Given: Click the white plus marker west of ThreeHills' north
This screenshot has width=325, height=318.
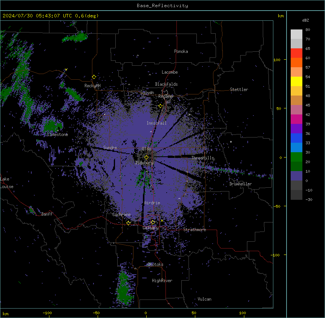Looking at the screenshot, I should (231, 142).
